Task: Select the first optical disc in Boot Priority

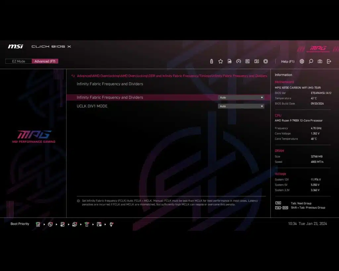Action: pyautogui.click(x=50, y=224)
